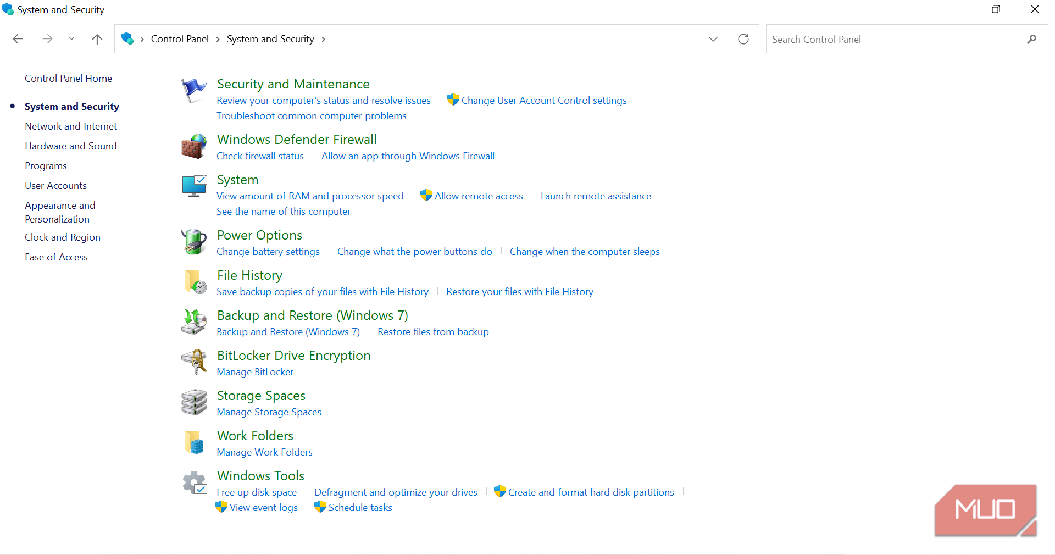Expand the chevron before Control Panel breadcrumb
This screenshot has height=555, width=1055.
[142, 39]
